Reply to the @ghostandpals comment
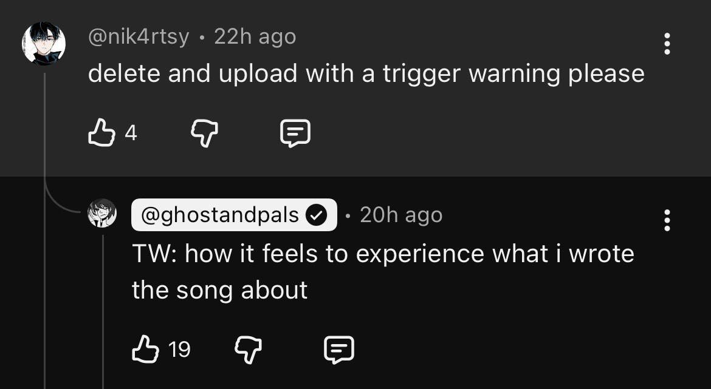This screenshot has width=711, height=389. (x=338, y=350)
